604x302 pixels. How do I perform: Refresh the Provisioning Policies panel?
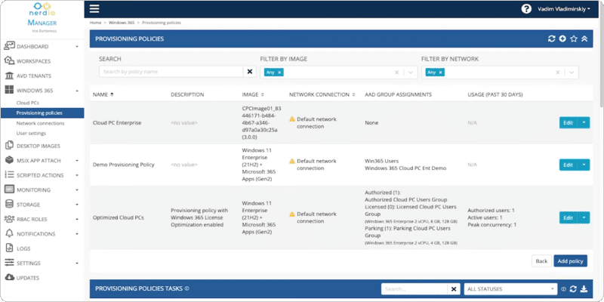551,39
